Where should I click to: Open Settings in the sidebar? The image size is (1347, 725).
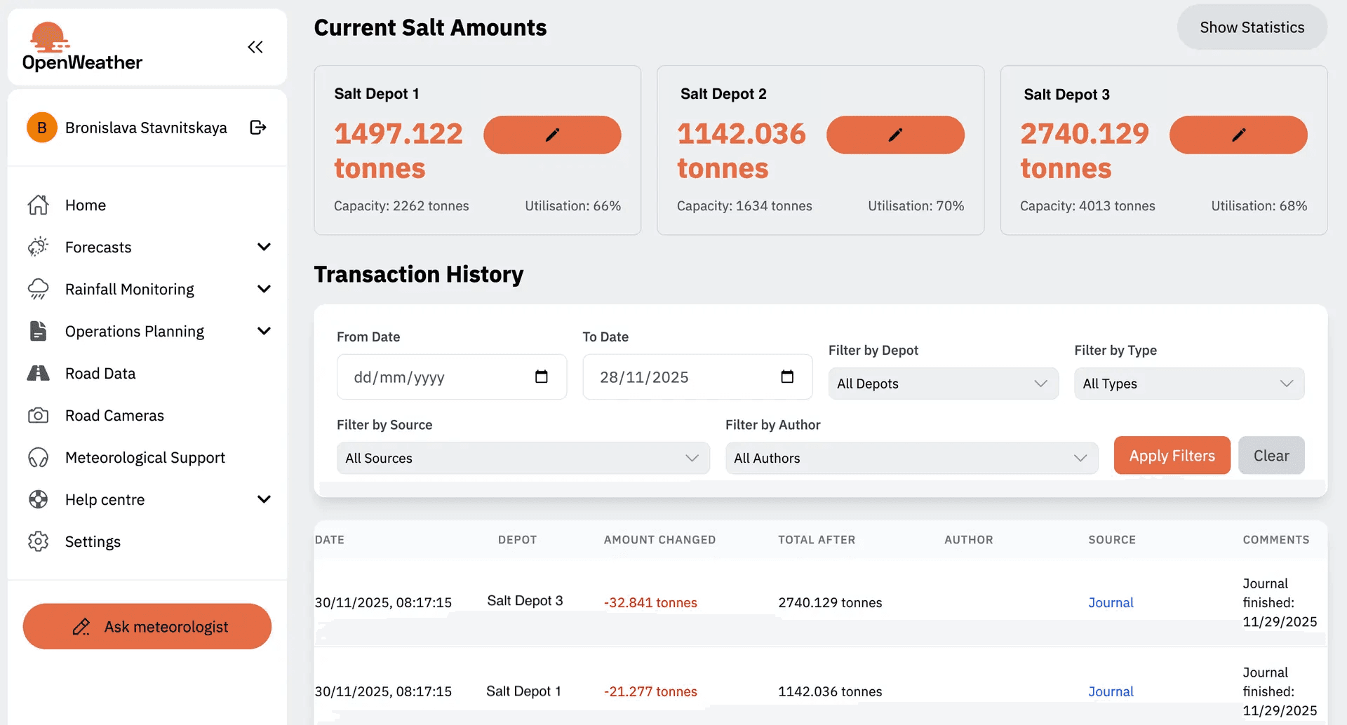point(93,542)
